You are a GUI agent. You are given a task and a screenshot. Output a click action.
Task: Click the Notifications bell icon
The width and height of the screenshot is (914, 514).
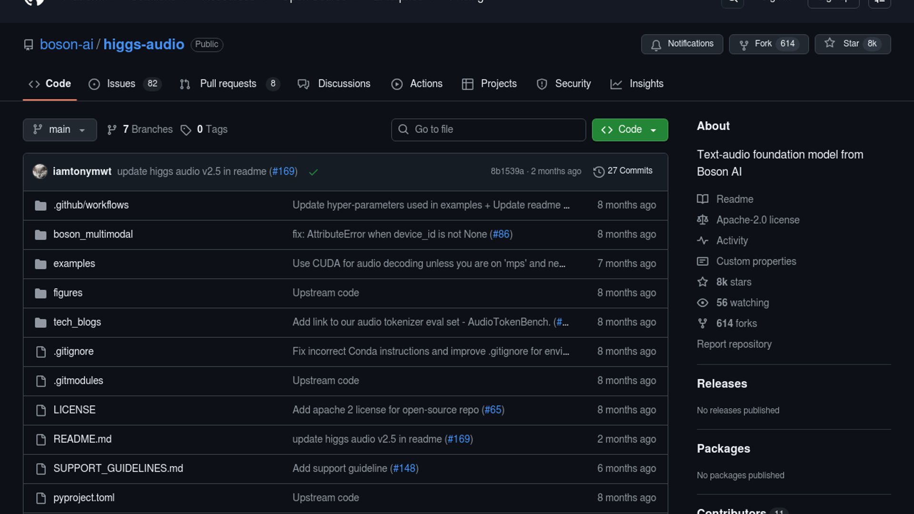click(x=656, y=45)
